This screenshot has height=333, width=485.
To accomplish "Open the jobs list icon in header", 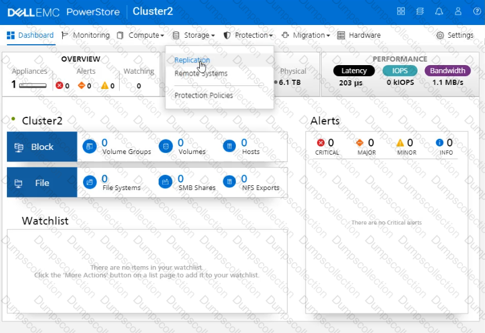I will coord(420,12).
